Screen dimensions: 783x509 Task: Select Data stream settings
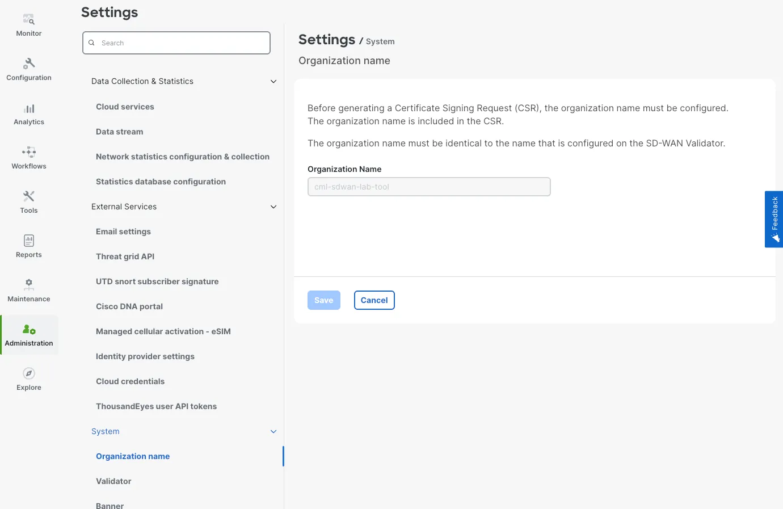pyautogui.click(x=120, y=132)
